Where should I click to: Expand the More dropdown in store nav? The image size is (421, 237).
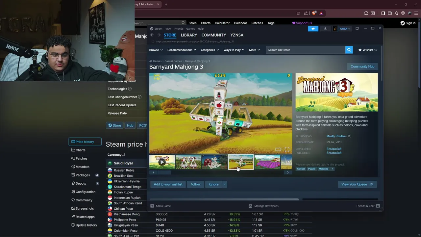[254, 50]
